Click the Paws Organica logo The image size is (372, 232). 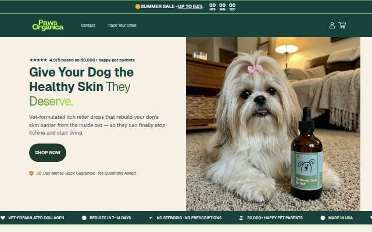click(48, 25)
